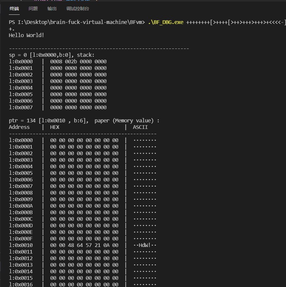Click hex byte 64 in row l:0x0010
This screenshot has height=287, width=286.
[x=80, y=245]
